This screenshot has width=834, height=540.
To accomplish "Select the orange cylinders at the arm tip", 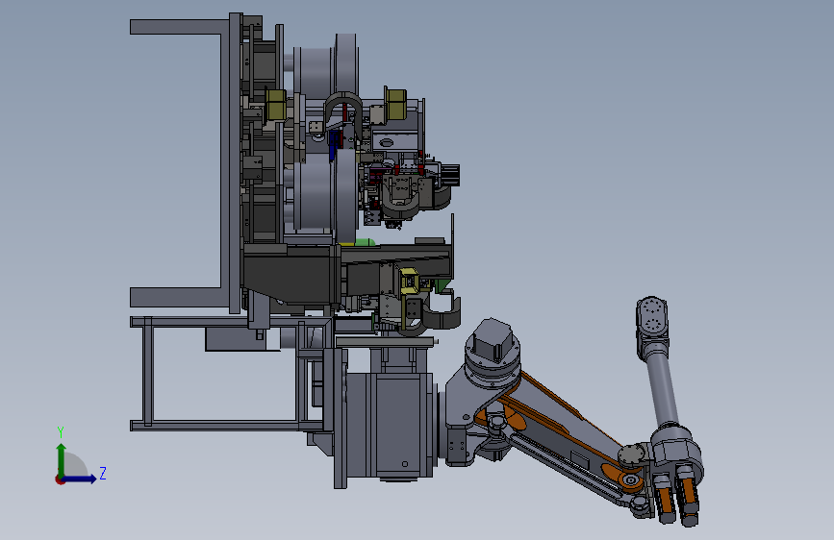I will point(677,497).
